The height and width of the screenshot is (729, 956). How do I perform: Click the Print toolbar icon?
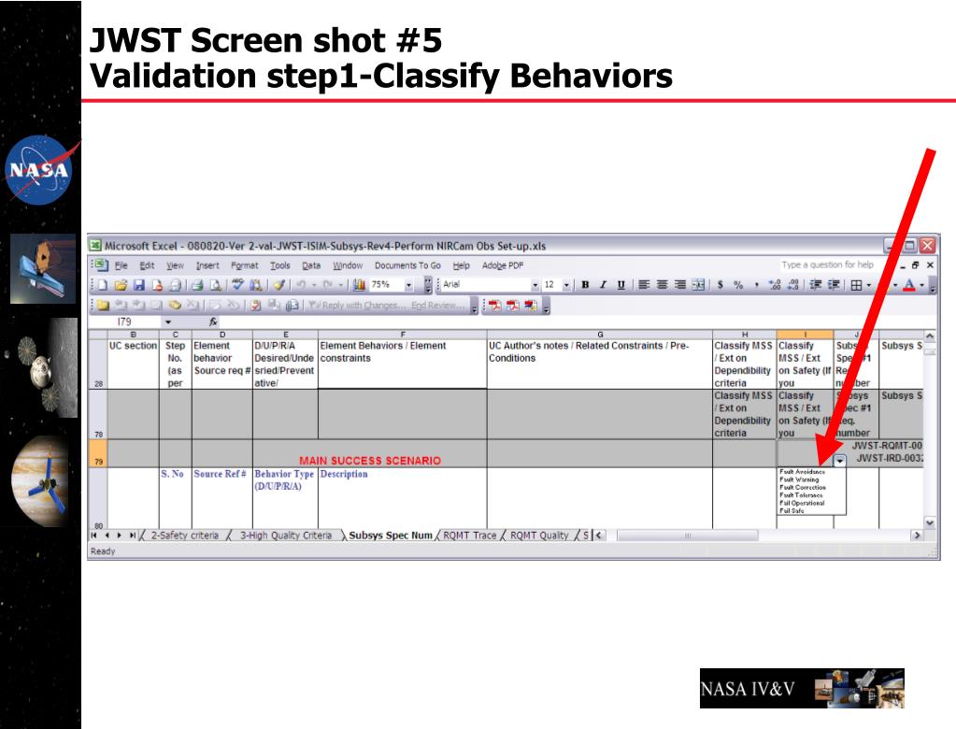tap(197, 285)
